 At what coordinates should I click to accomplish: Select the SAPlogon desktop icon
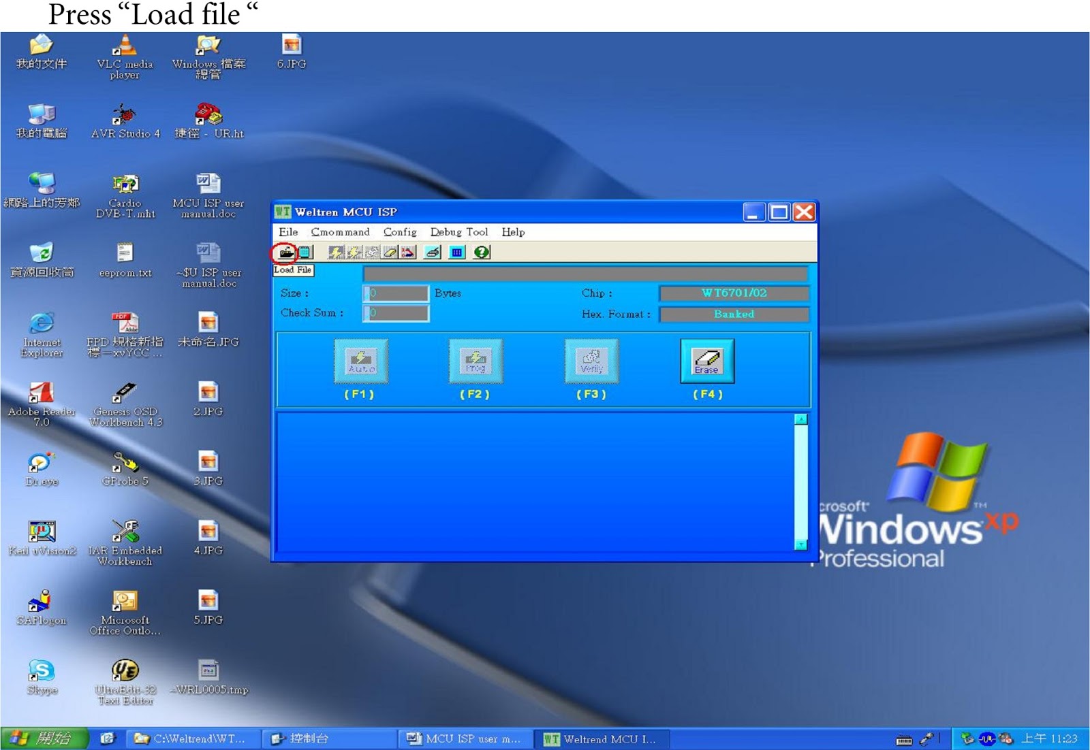point(42,607)
